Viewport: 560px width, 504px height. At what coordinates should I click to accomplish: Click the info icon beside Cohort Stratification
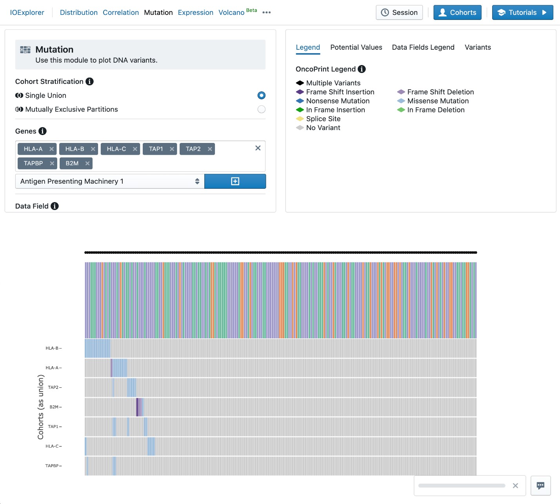coord(89,81)
